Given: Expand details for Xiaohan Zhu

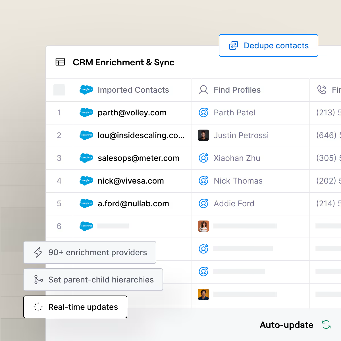Looking at the screenshot, I should (x=237, y=158).
